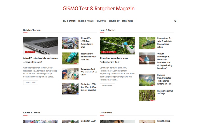Open the Brickwööd LEGO exhibition thumbnail

pyautogui.click(x=70, y=43)
